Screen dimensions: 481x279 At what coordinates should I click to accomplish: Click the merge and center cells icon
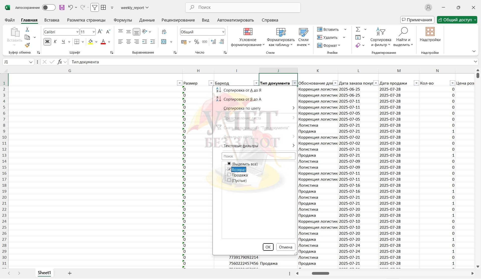pyautogui.click(x=164, y=42)
